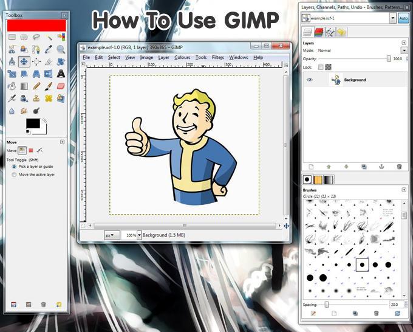The height and width of the screenshot is (332, 413).
Task: Select the Scale tool
Action: [x=12, y=74]
